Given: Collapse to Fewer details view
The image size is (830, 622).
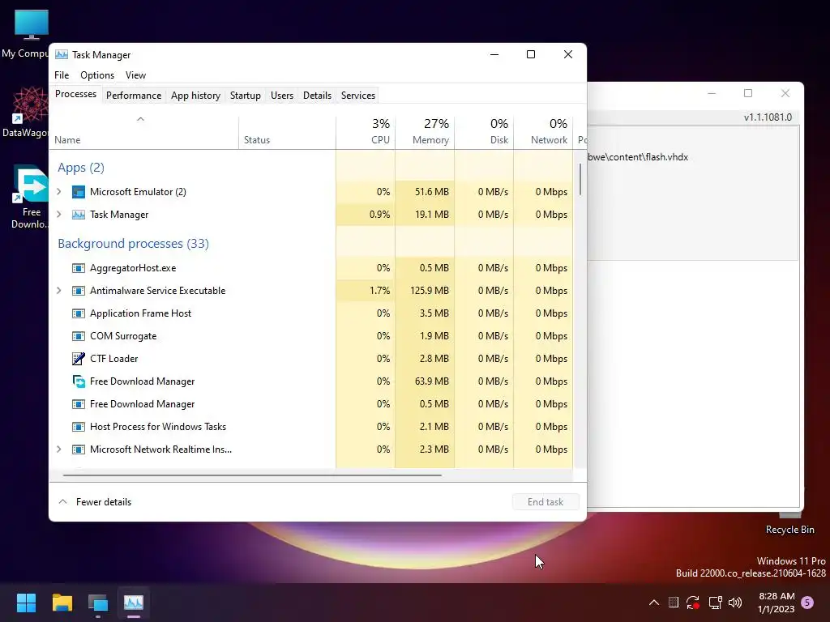Looking at the screenshot, I should point(95,502).
